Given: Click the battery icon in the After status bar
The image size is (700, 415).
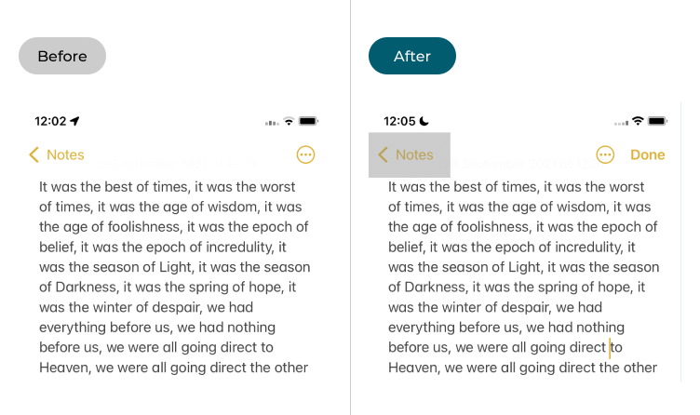Looking at the screenshot, I should point(657,122).
